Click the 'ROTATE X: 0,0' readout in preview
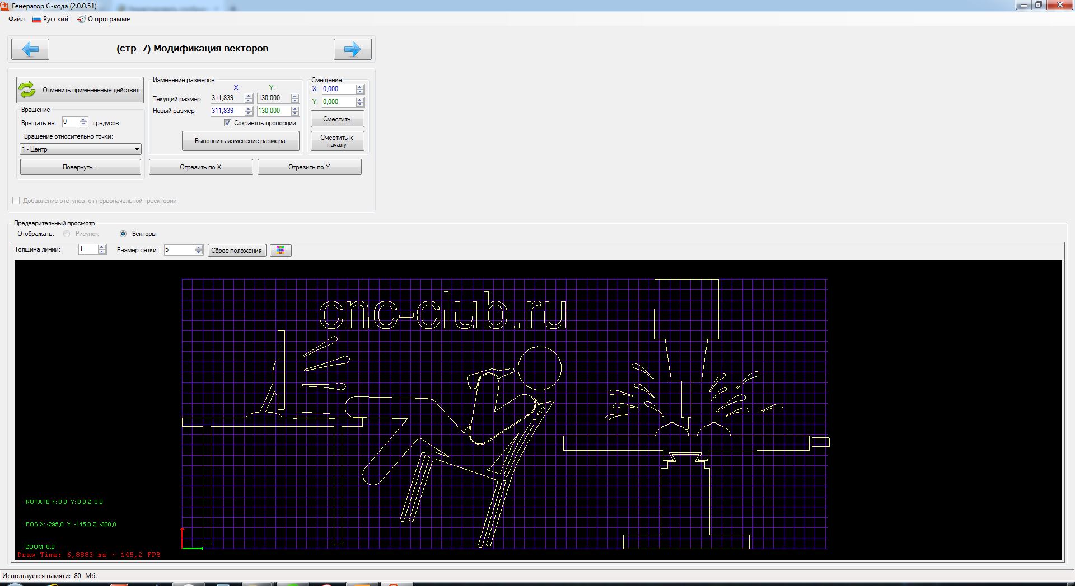Image resolution: width=1075 pixels, height=586 pixels. (46, 502)
